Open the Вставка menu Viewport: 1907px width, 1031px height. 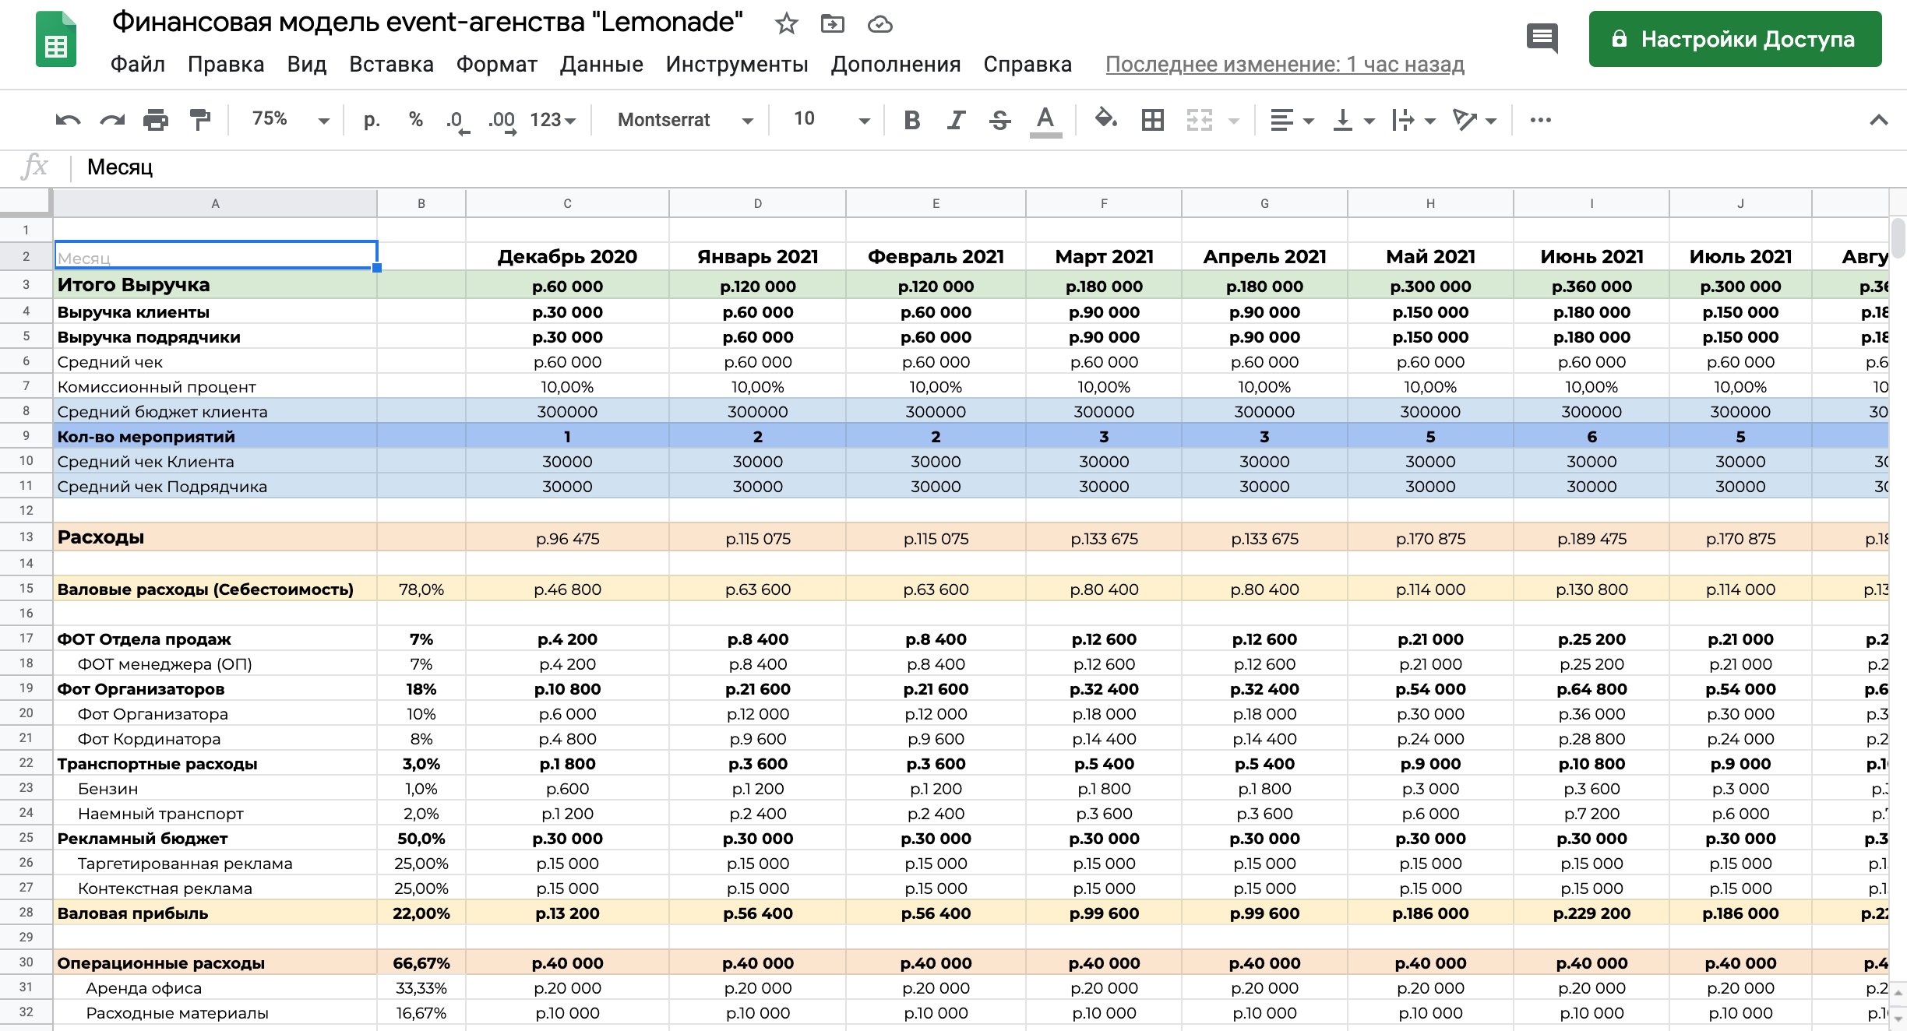391,65
